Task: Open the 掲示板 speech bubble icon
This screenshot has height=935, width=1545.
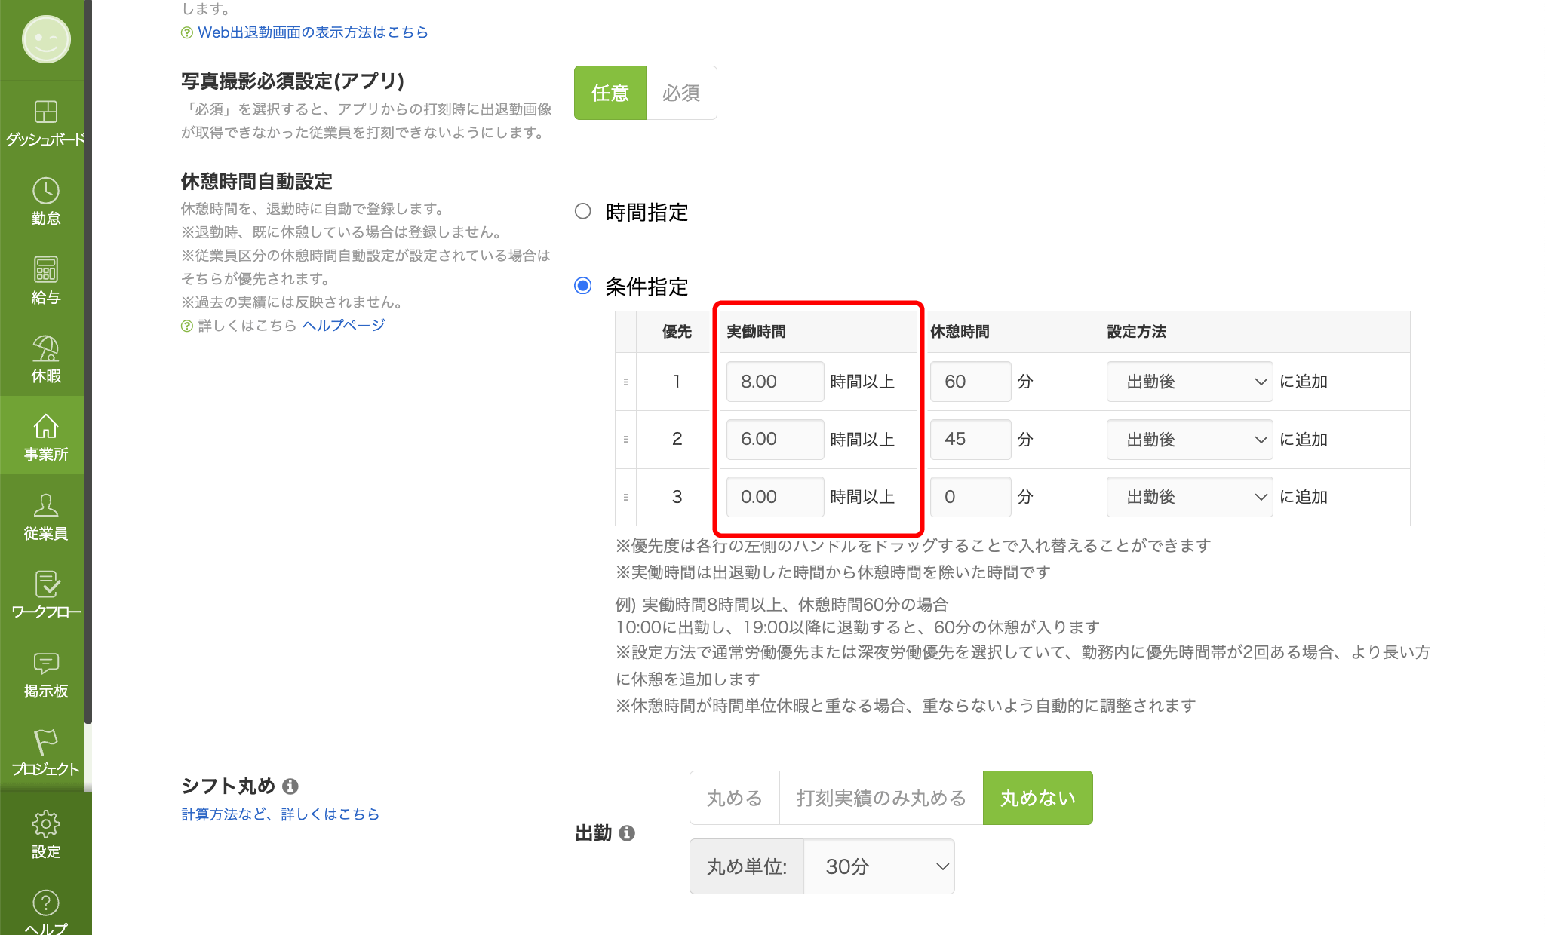Action: [45, 664]
